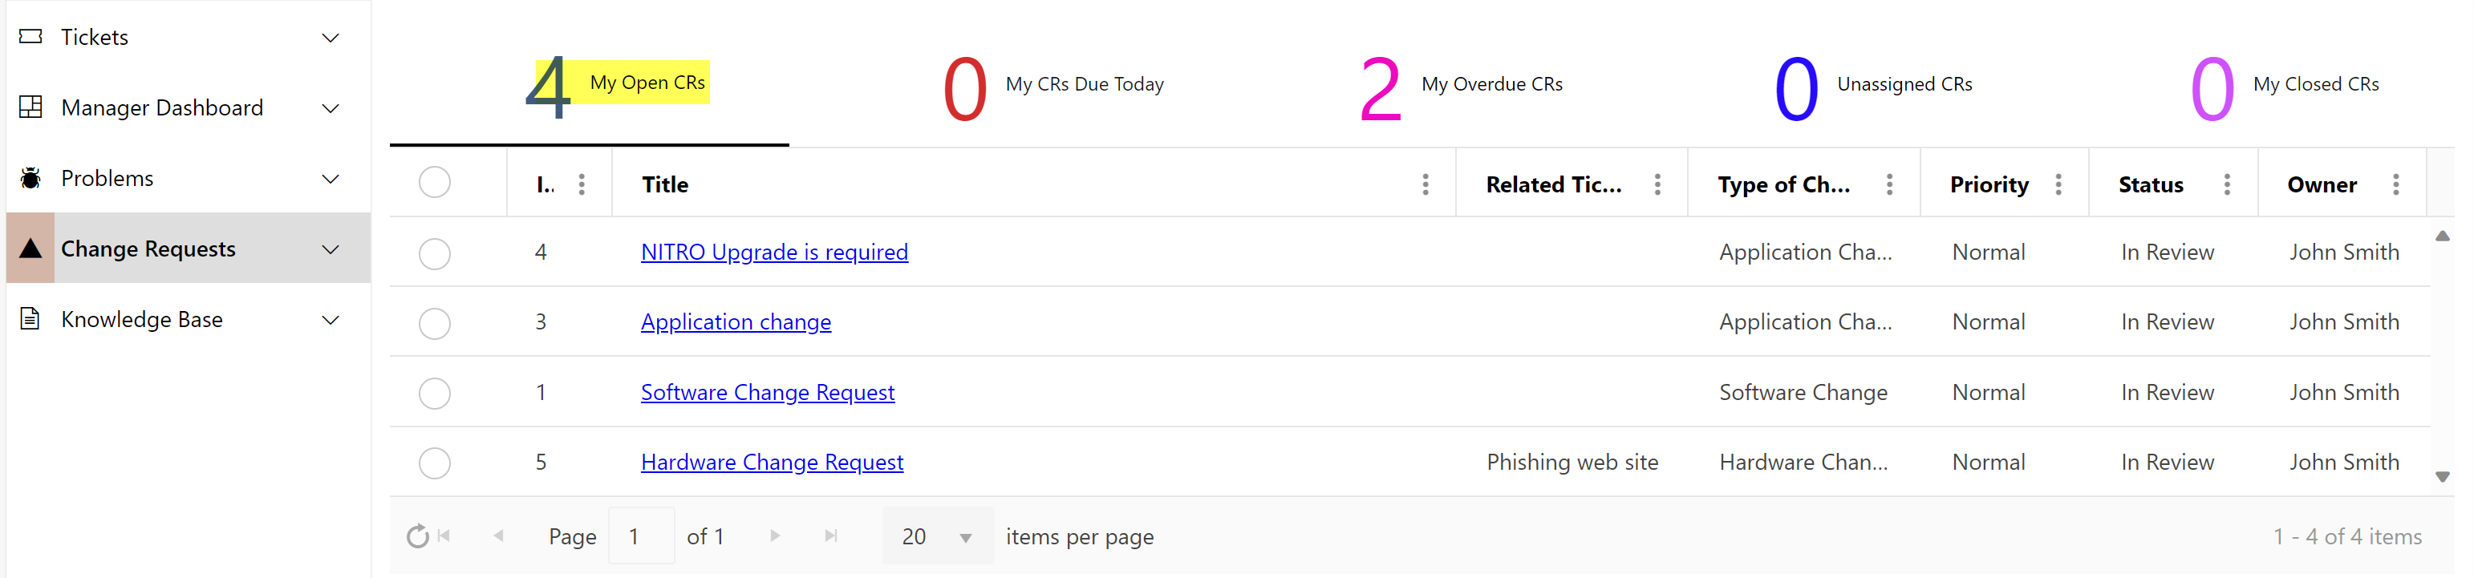Open the Title column options menu
The height and width of the screenshot is (578, 2474).
[x=1426, y=184]
